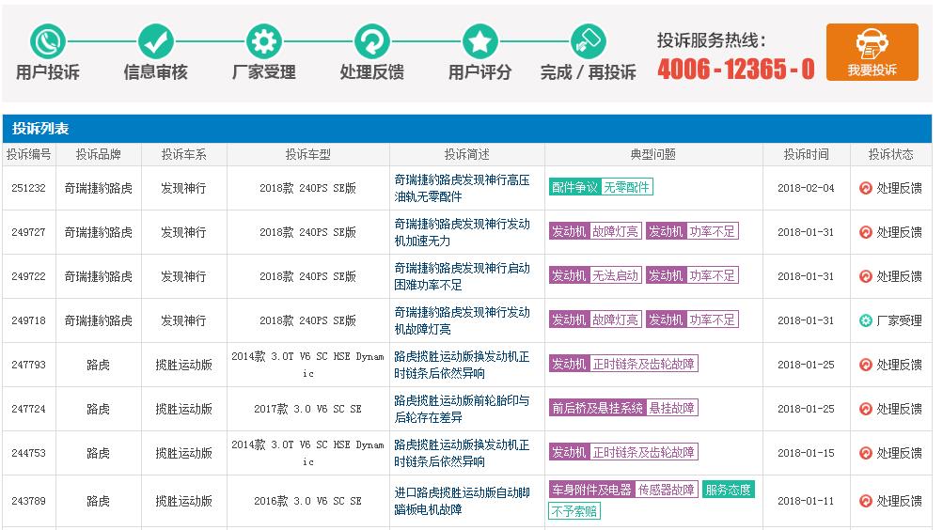Click the 车身附件及电器 传感器故障 tag

[x=623, y=490]
